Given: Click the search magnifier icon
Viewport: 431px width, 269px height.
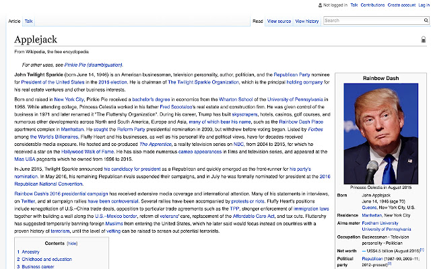Looking at the screenshot, I should pos(426,20).
